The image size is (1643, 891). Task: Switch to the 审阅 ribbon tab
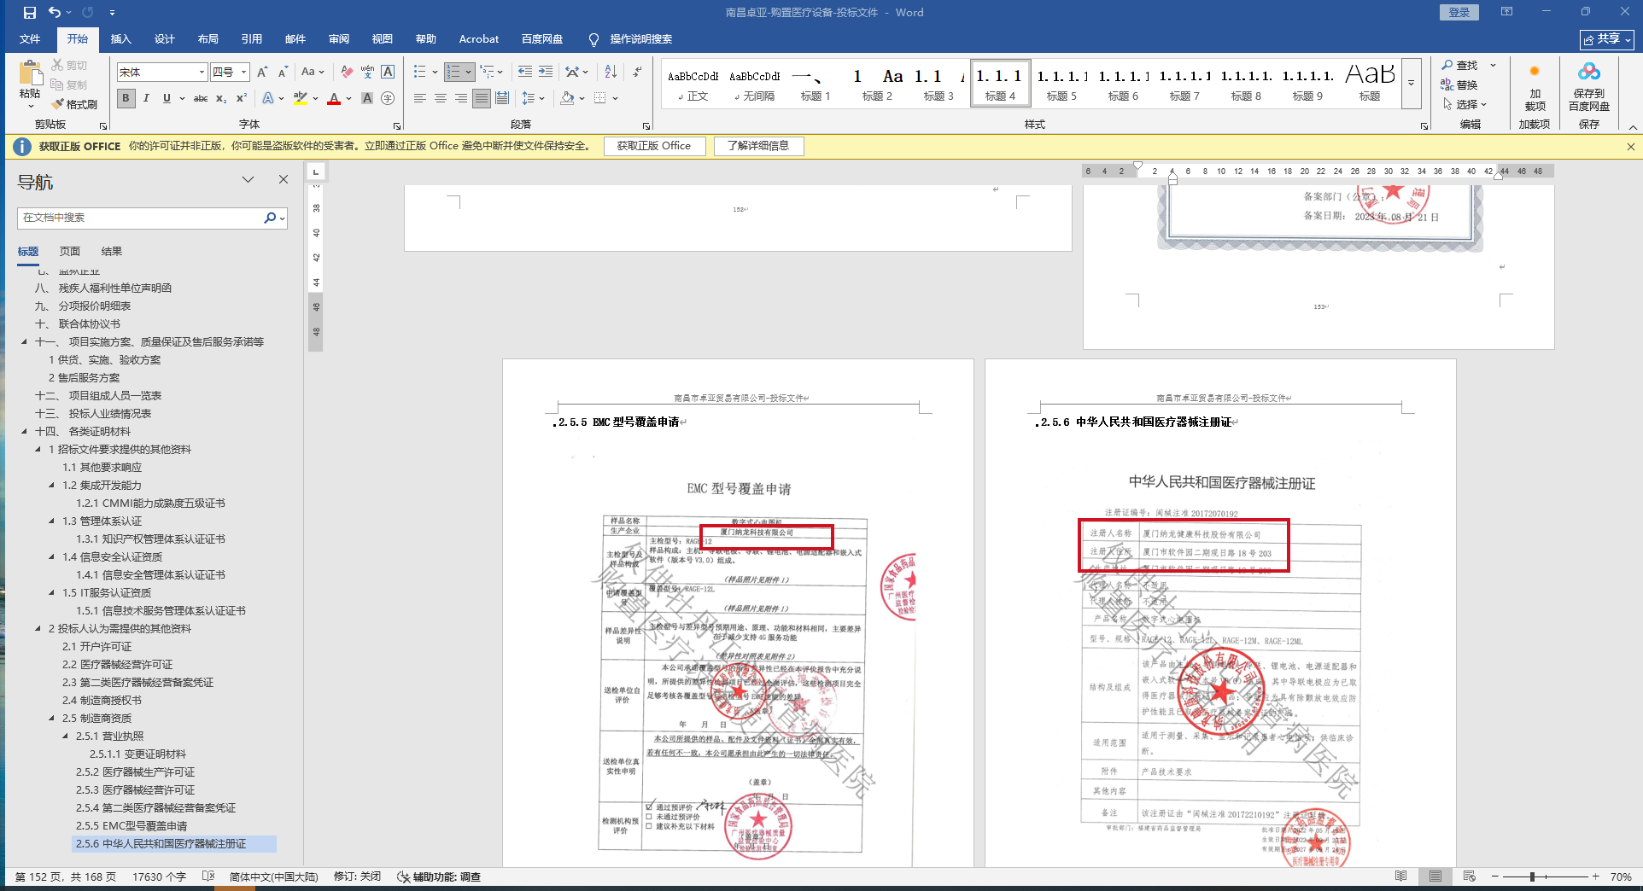(x=339, y=39)
